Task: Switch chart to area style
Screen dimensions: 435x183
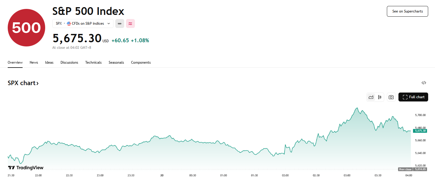Action: click(x=371, y=97)
